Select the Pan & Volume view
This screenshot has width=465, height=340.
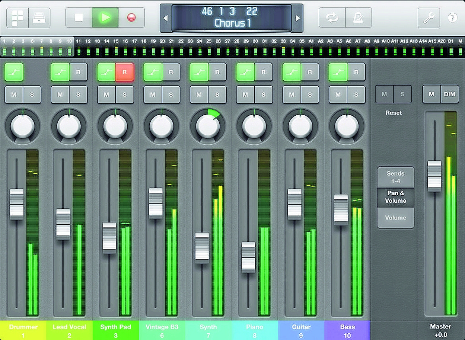click(x=395, y=197)
